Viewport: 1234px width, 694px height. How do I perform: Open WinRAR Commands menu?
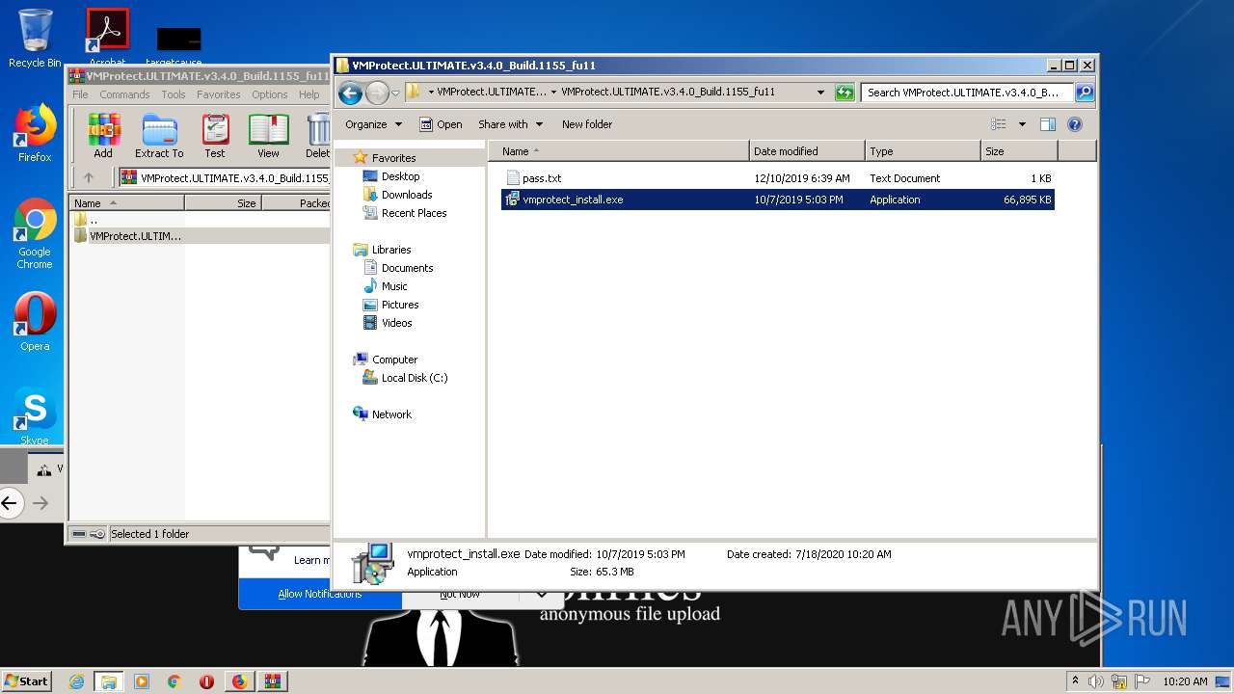(x=124, y=94)
